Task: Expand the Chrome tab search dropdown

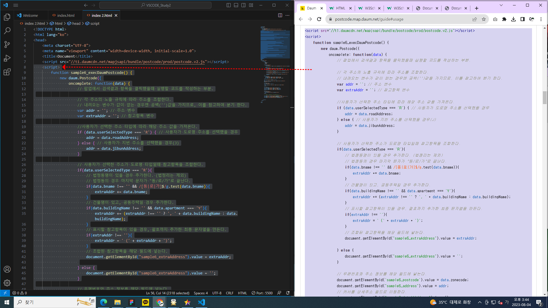Action: click(501, 5)
